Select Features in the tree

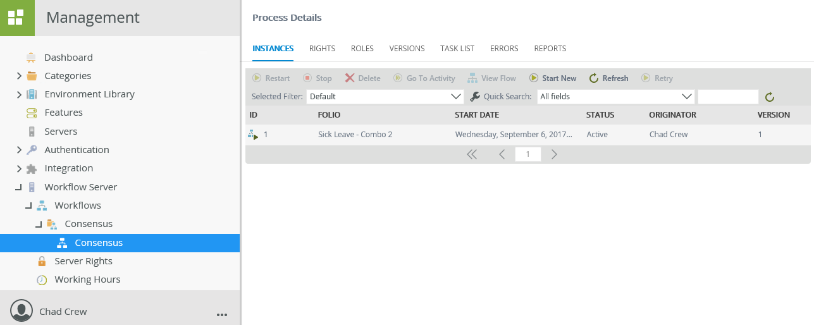63,113
